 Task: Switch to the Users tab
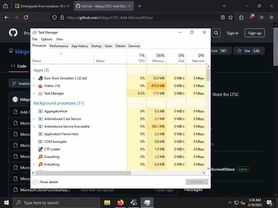pyautogui.click(x=109, y=46)
